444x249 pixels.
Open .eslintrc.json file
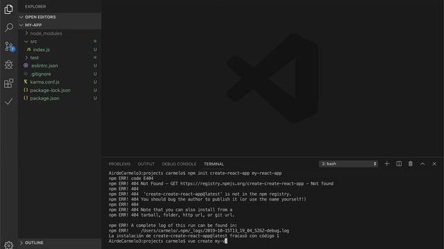[x=44, y=66]
